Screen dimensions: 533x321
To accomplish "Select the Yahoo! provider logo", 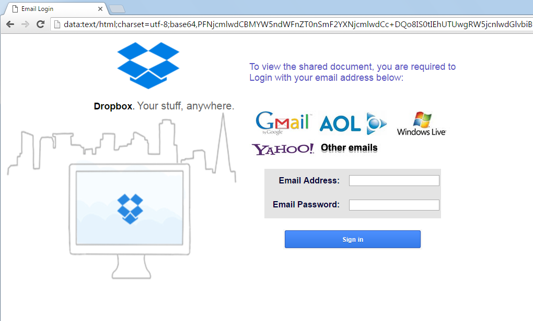I will (x=283, y=149).
